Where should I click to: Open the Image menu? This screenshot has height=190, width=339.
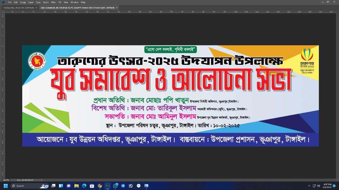click(23, 2)
